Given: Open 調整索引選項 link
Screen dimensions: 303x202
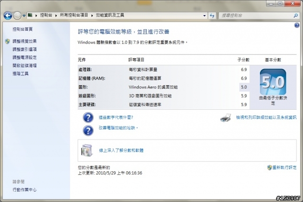Looking at the screenshot, I should [x=25, y=50].
